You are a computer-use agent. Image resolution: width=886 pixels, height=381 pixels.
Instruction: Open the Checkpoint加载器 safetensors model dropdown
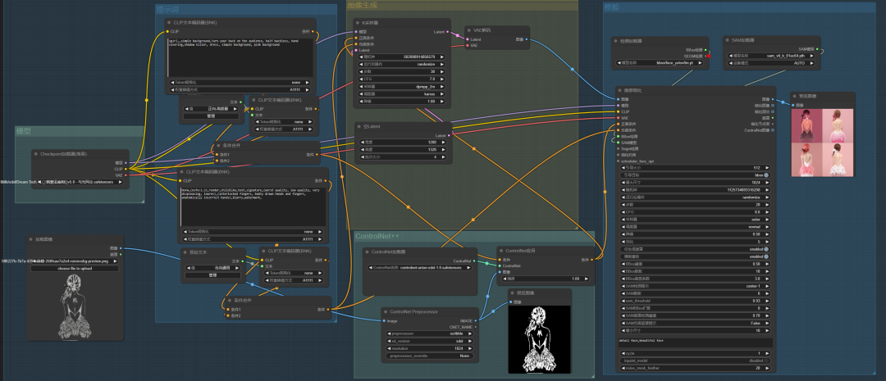pos(80,183)
